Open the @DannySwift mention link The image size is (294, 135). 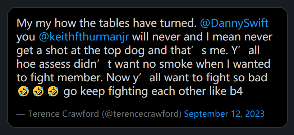234,24
